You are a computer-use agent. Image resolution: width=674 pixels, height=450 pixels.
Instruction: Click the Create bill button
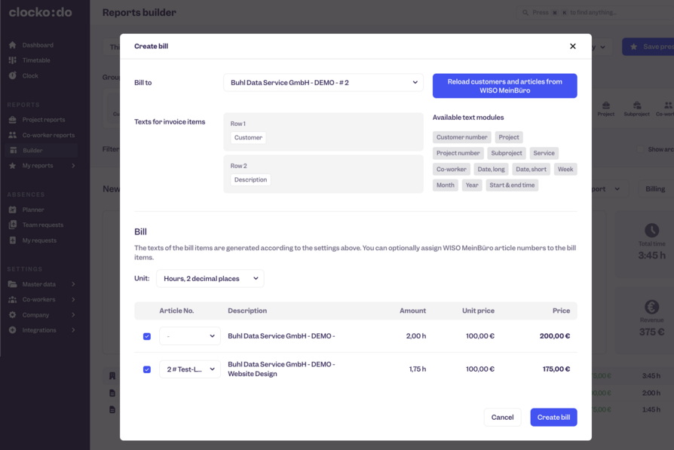click(x=553, y=418)
